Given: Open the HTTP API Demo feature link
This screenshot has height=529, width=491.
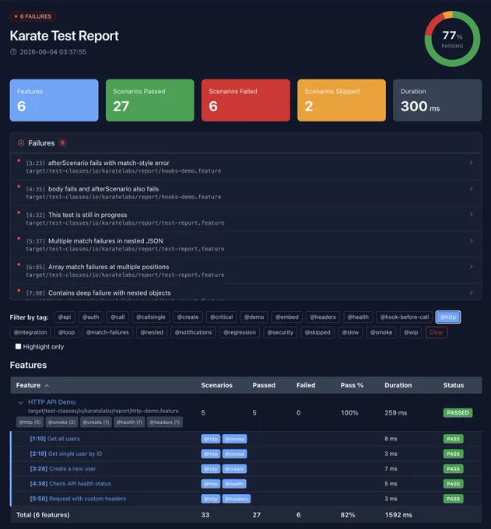Looking at the screenshot, I should (51, 402).
